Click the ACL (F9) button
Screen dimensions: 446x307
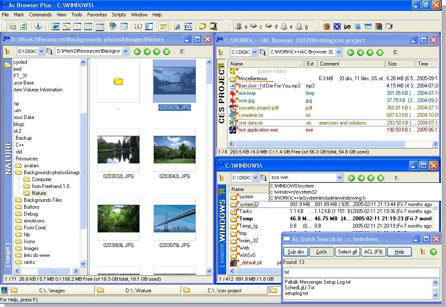click(x=373, y=252)
